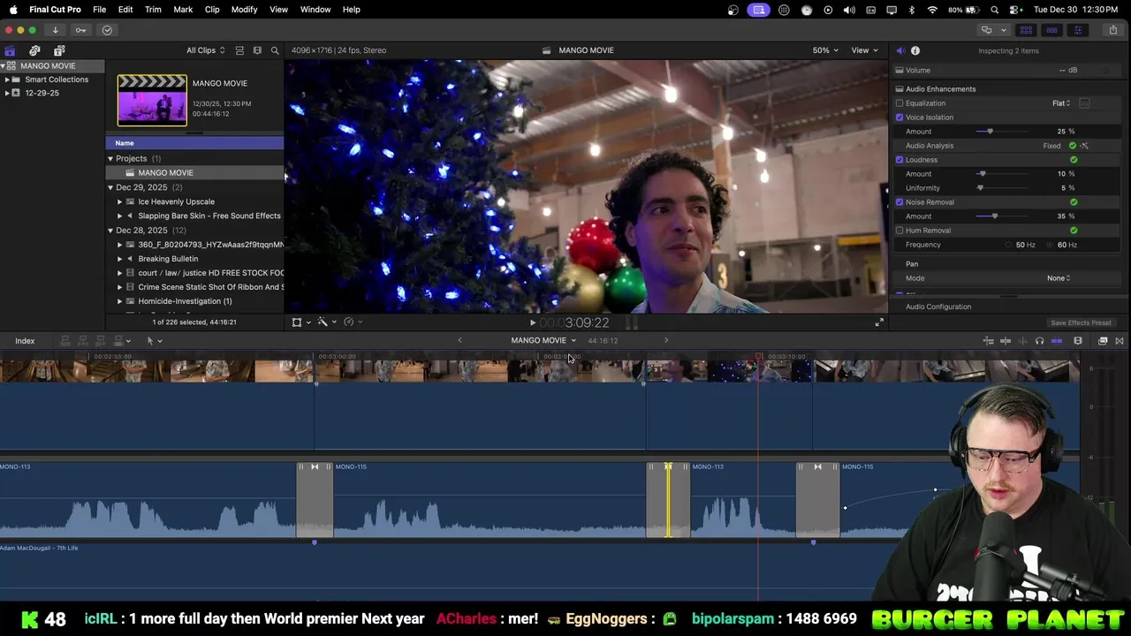This screenshot has height=636, width=1131.
Task: Adjust the Loudness Uniformity slider
Action: (x=980, y=188)
